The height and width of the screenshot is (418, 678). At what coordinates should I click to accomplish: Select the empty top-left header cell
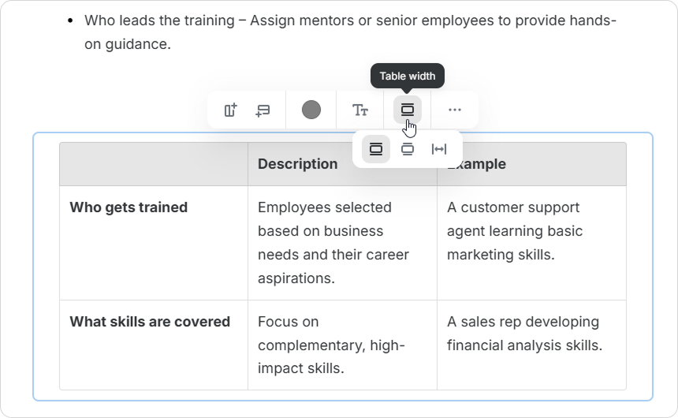(x=154, y=164)
